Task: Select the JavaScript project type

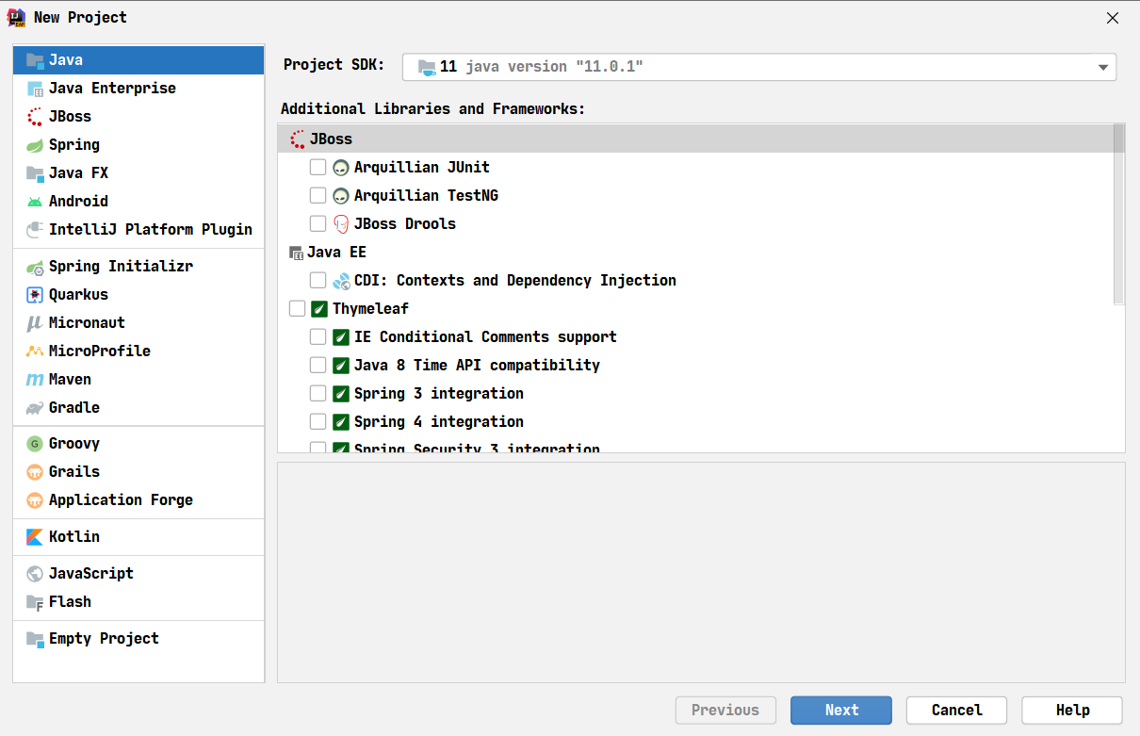Action: [138, 574]
